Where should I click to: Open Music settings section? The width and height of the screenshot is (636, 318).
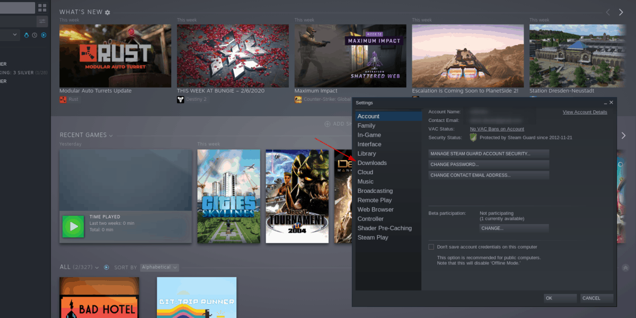pos(388,181)
